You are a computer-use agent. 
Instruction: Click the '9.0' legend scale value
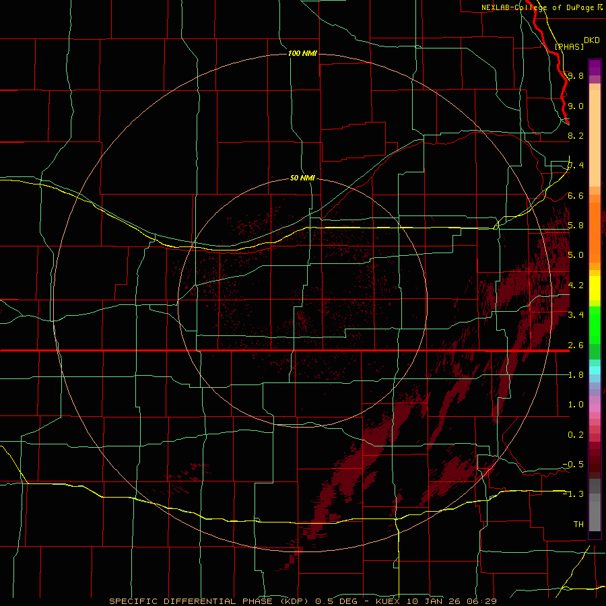(576, 106)
